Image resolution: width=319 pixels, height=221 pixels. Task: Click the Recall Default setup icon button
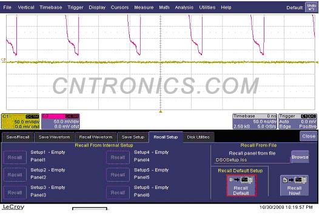pos(241,186)
